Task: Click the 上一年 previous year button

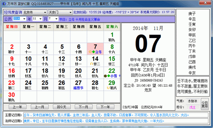Action: pos(17,107)
